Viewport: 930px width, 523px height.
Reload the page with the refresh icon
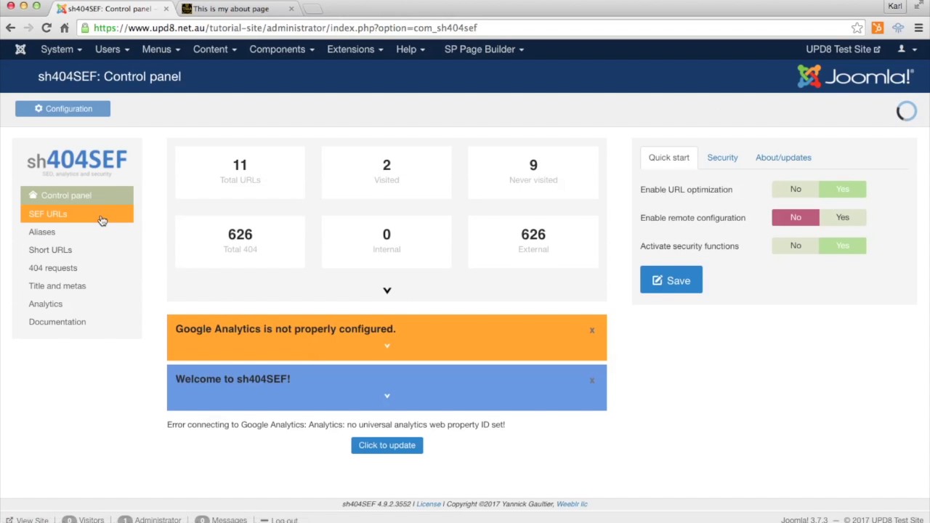[x=46, y=28]
